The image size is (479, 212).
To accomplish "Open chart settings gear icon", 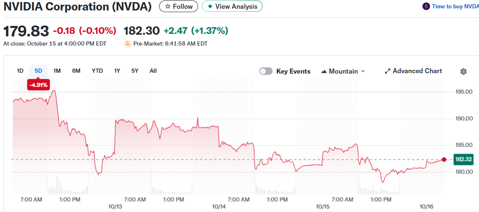I will 464,72.
